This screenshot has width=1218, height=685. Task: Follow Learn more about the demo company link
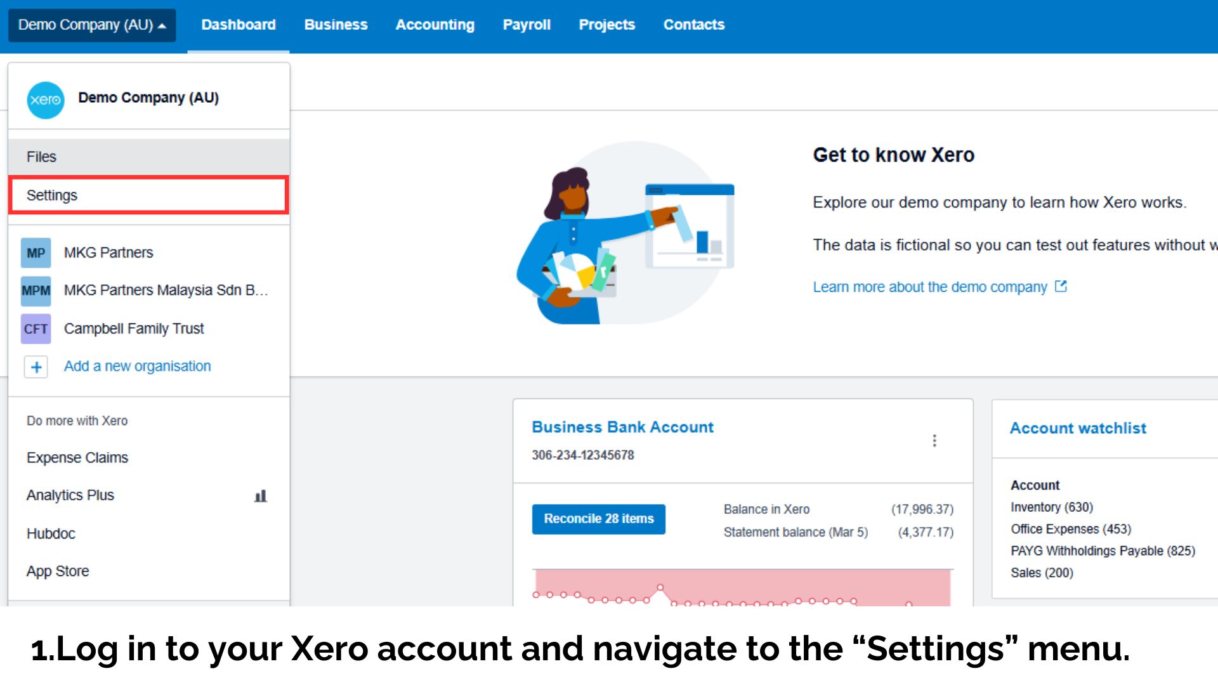[x=930, y=287]
